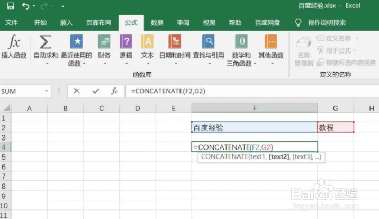Expand the 查找与引用 dropdown arrow

click(210, 64)
